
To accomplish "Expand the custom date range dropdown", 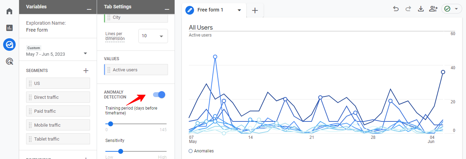I will click(85, 54).
